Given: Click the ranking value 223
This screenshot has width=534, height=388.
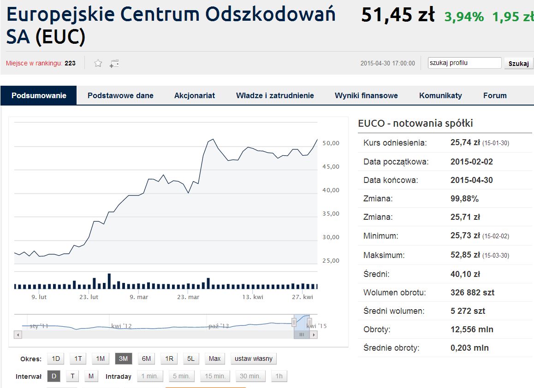Looking at the screenshot, I should coord(70,63).
